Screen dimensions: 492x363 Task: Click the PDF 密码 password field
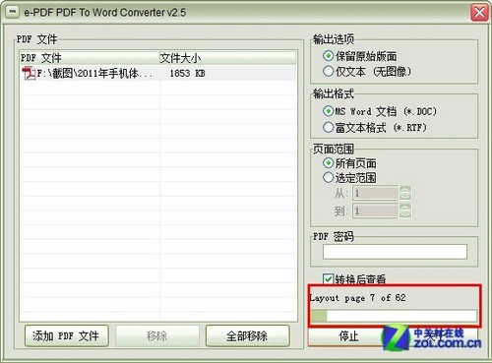[x=395, y=252]
